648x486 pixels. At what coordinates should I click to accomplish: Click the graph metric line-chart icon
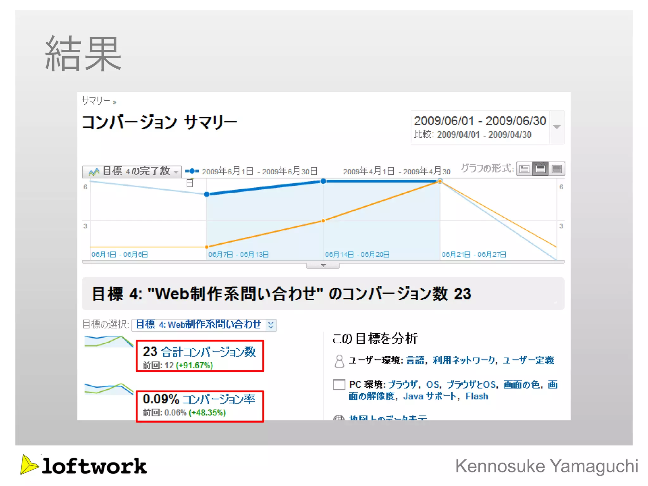pos(94,172)
